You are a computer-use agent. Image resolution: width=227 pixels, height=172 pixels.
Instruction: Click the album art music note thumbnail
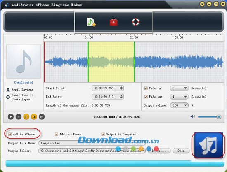pyautogui.click(x=24, y=61)
